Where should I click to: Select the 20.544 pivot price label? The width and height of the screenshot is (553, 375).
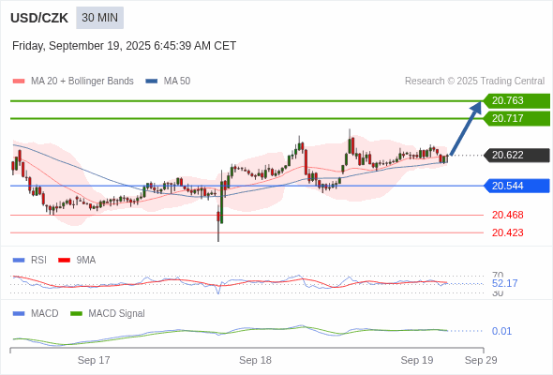516,186
